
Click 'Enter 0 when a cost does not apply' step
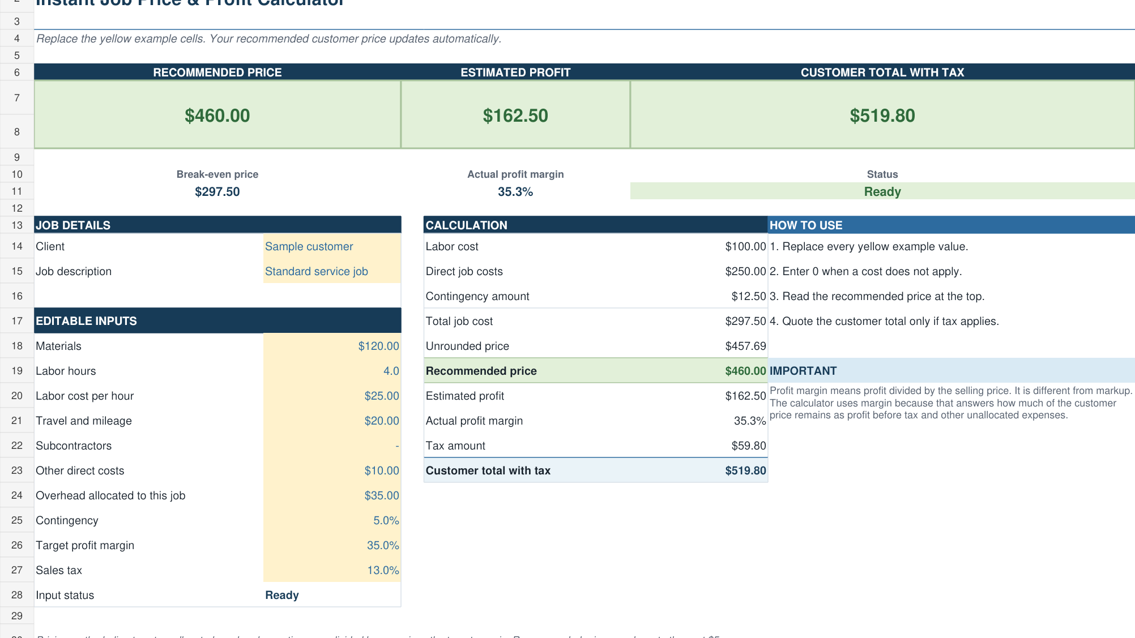click(865, 271)
